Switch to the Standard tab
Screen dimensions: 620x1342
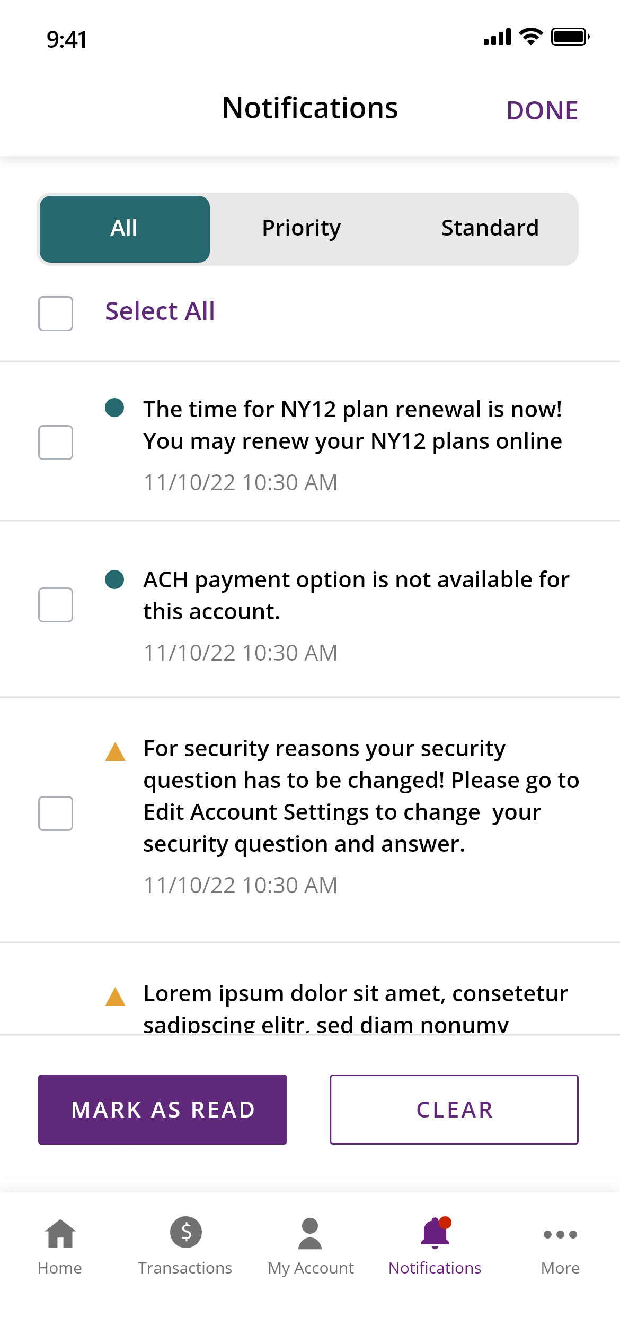[x=490, y=228]
